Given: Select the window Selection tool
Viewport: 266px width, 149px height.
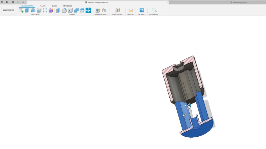Looking at the screenshot, I should click(x=154, y=10).
